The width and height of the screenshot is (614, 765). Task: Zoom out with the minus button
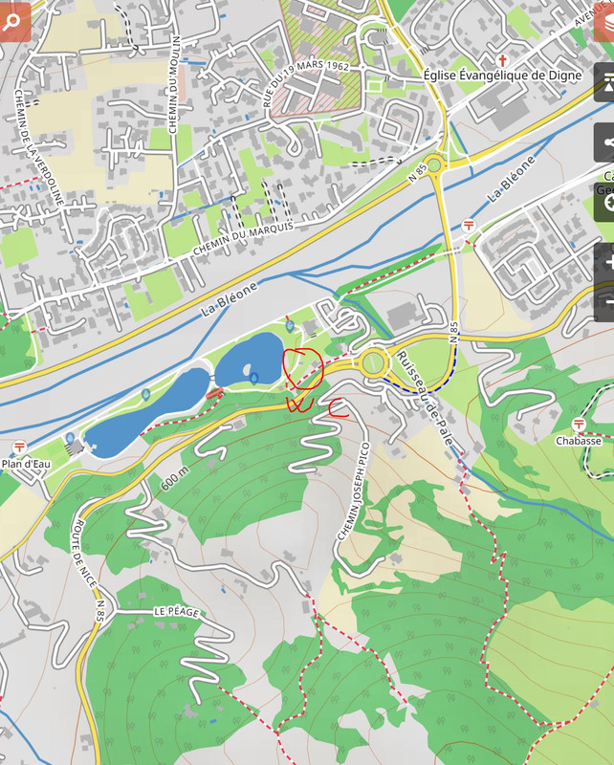[x=605, y=302]
